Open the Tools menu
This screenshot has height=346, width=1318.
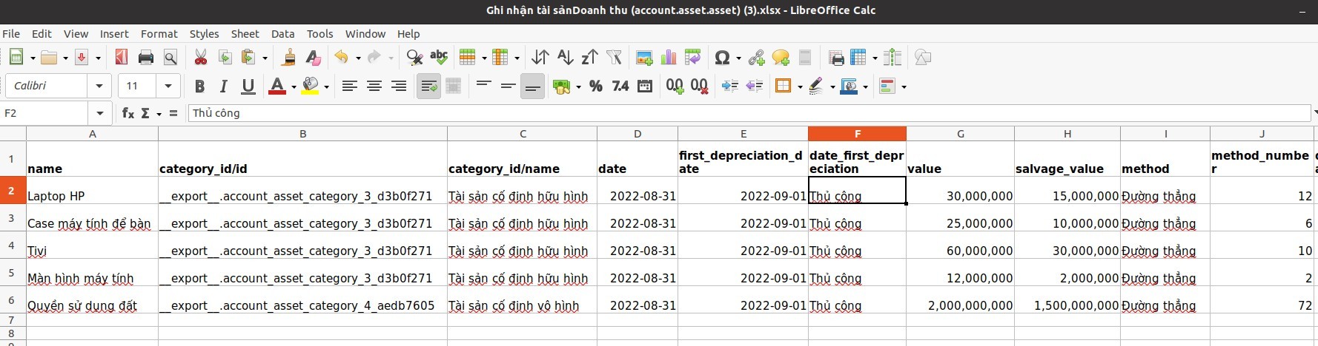click(x=319, y=34)
